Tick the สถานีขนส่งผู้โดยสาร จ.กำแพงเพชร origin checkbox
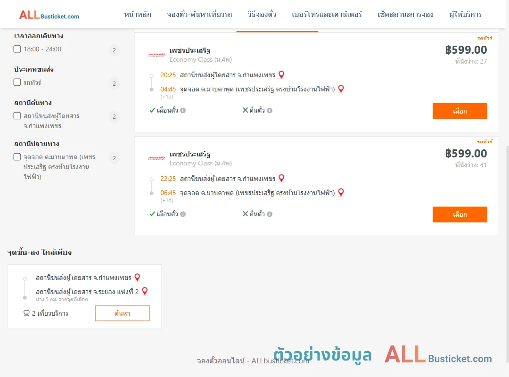509x377 pixels. pos(17,115)
